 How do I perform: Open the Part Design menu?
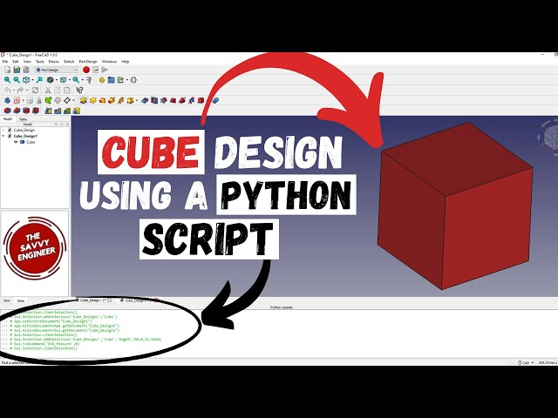coord(87,62)
